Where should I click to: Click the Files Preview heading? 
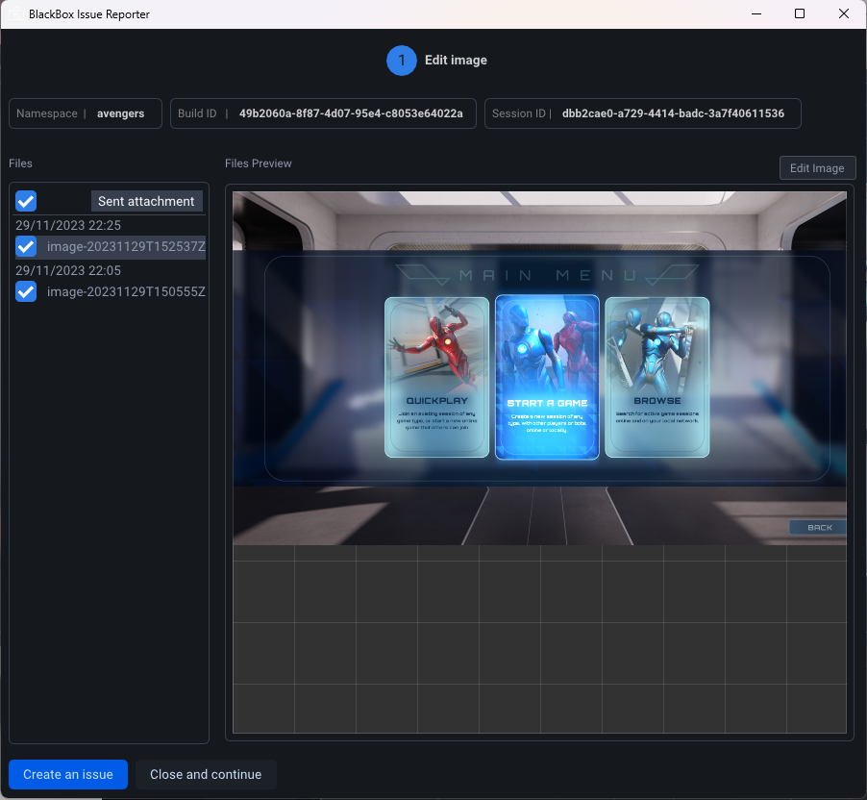tap(259, 163)
